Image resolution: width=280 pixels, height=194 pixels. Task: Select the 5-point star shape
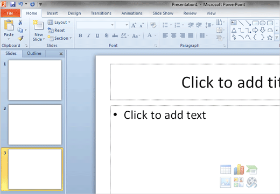[270, 38]
